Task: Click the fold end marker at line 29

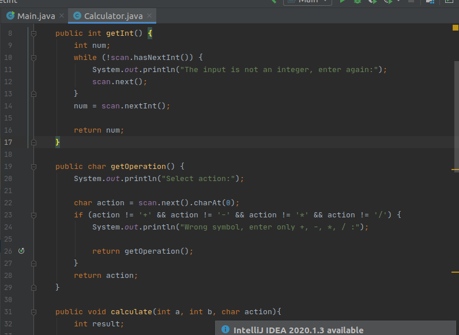Action: (x=33, y=288)
